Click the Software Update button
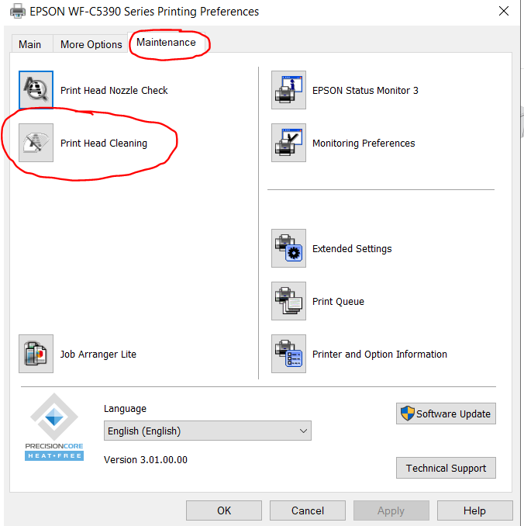This screenshot has width=524, height=526. [446, 414]
